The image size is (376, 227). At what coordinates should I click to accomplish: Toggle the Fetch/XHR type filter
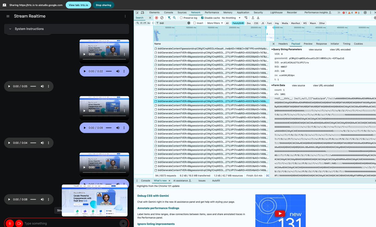238,23
